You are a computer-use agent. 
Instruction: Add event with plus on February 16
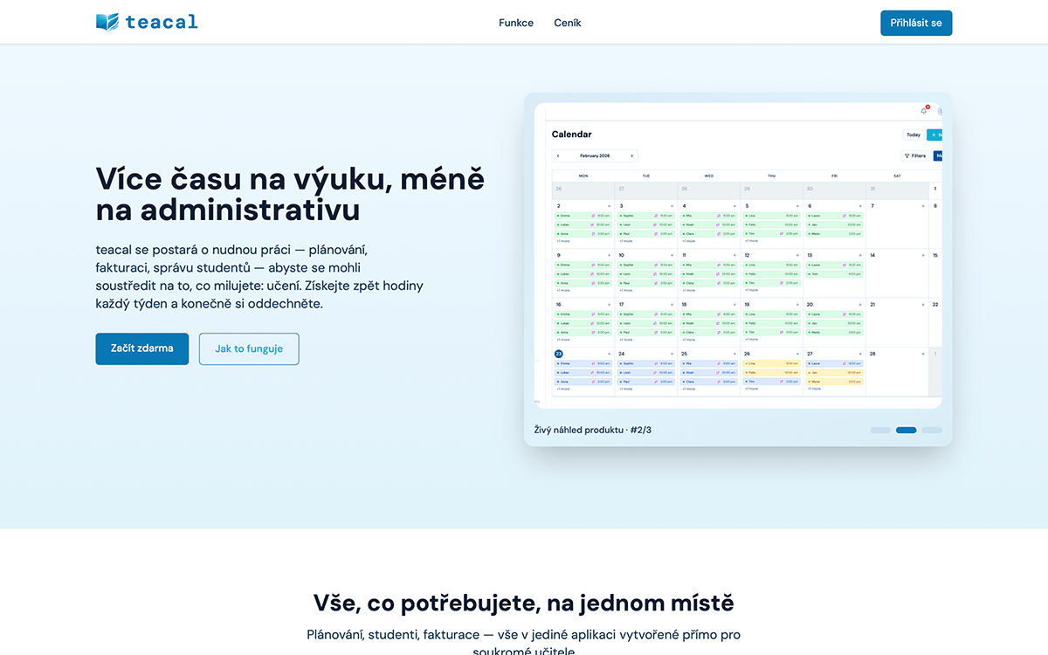(x=610, y=305)
